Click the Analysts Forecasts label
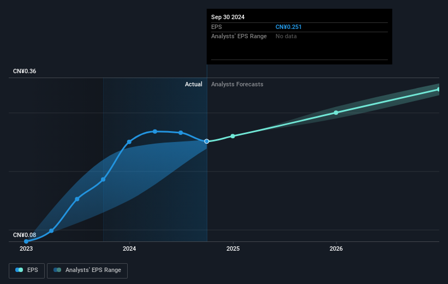 point(237,84)
